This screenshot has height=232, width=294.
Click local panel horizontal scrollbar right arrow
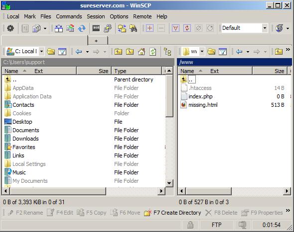161,191
